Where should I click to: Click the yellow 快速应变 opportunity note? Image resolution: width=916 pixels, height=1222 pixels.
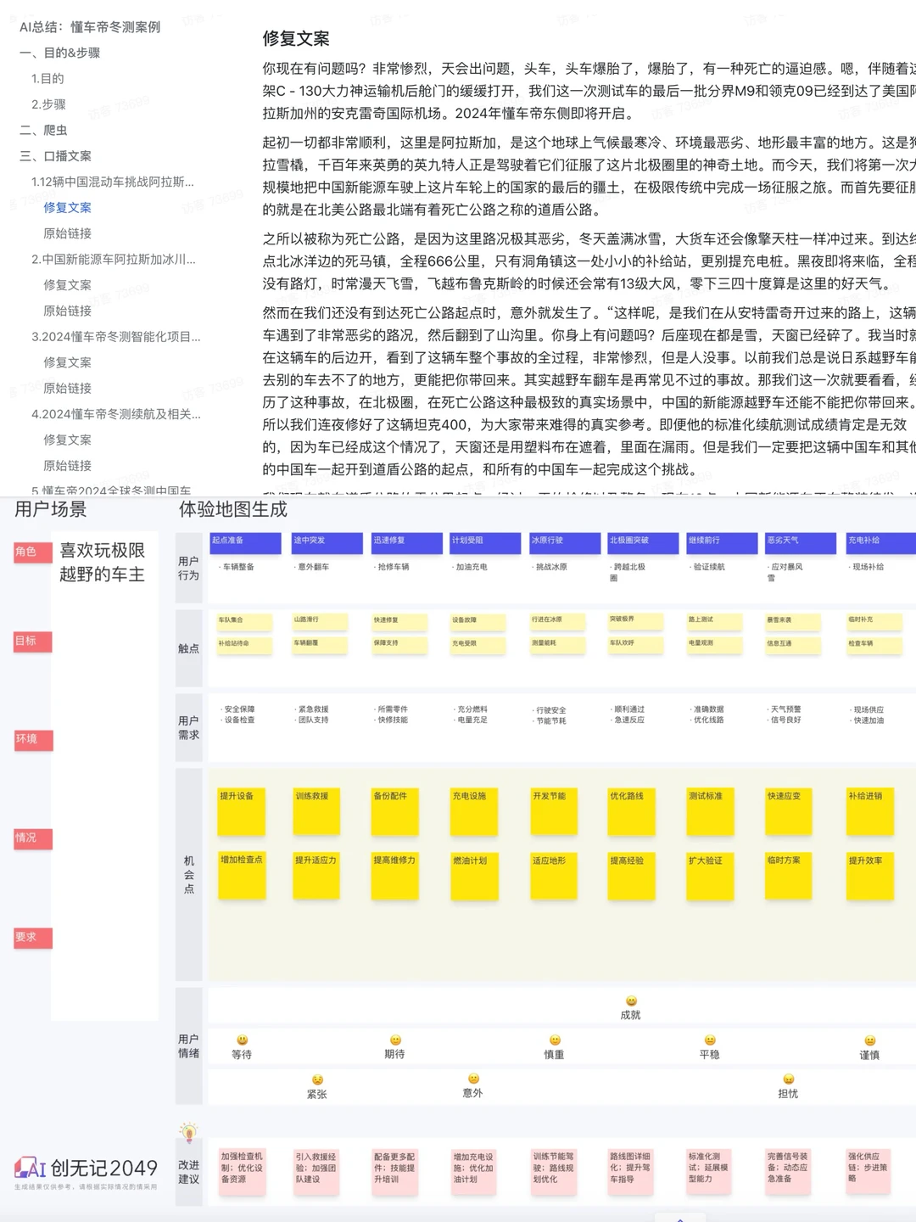[789, 811]
